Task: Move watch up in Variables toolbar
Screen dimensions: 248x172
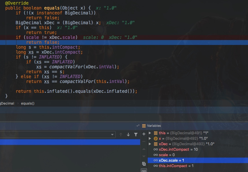Action: click(x=144, y=149)
